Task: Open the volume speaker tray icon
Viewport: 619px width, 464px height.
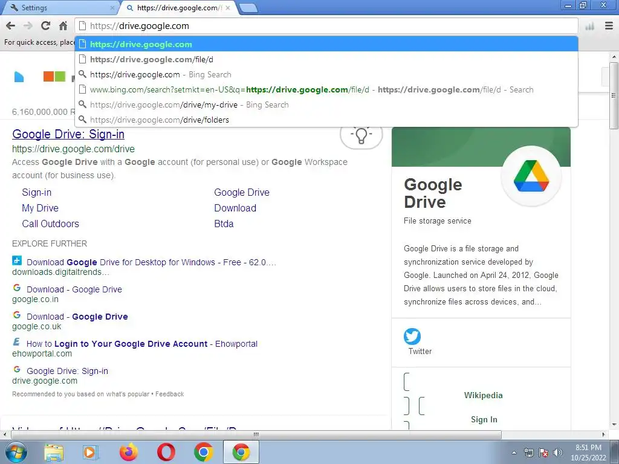Action: (558, 453)
